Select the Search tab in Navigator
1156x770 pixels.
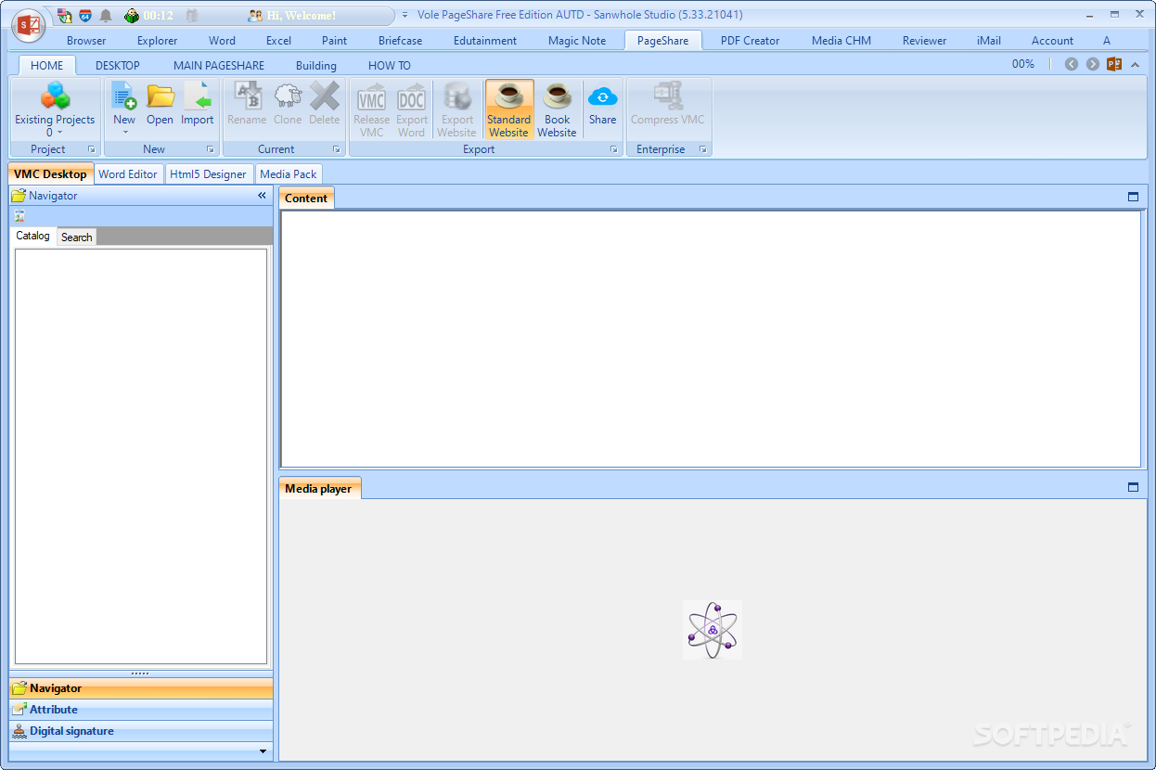click(76, 237)
